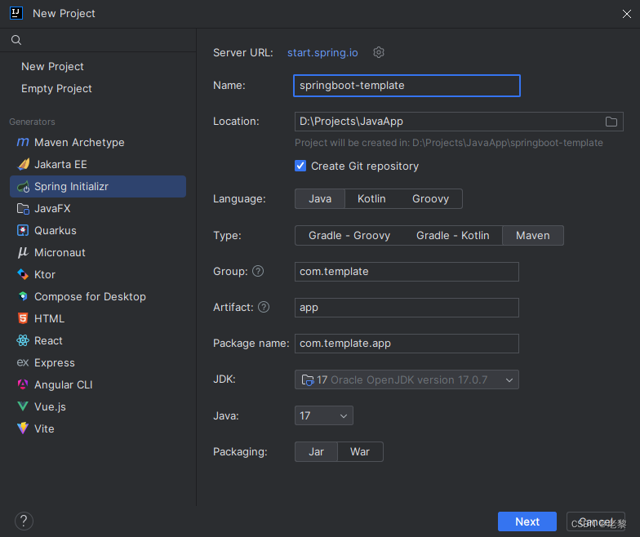Select Quarkus generator

click(98, 230)
